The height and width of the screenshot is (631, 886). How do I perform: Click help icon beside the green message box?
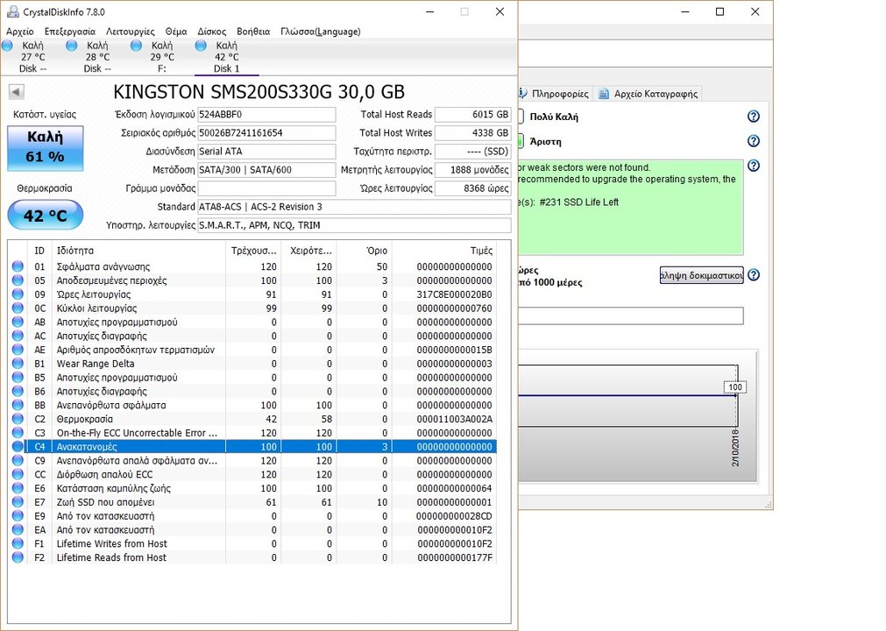[x=753, y=166]
